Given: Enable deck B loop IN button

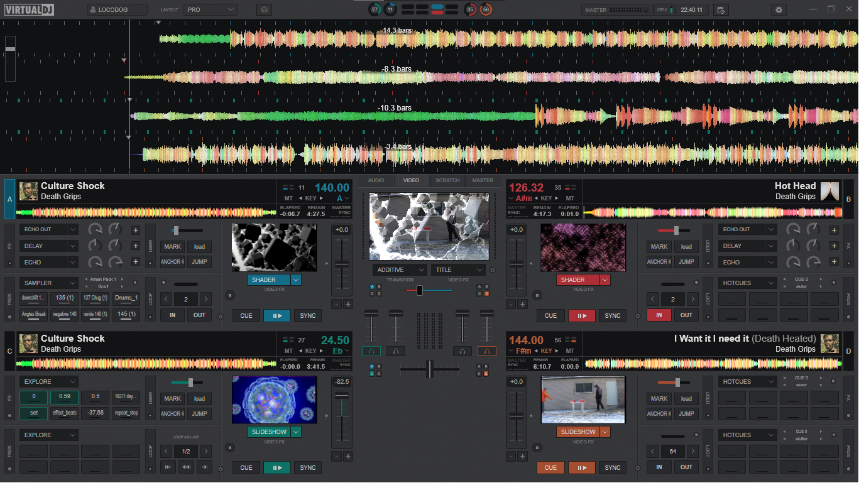Looking at the screenshot, I should coord(659,315).
